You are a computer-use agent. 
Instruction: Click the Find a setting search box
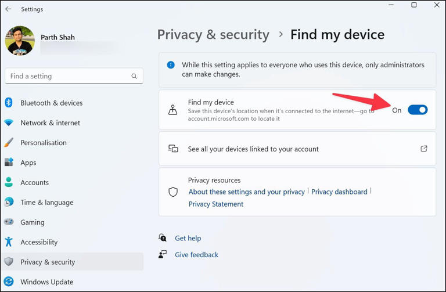coord(69,76)
